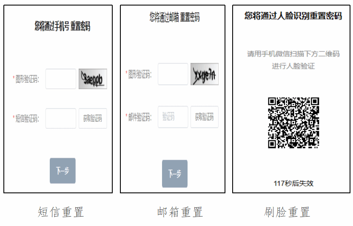Click the 图形验证码 input field in phone reset panel
This screenshot has width=353, height=226.
click(61, 79)
